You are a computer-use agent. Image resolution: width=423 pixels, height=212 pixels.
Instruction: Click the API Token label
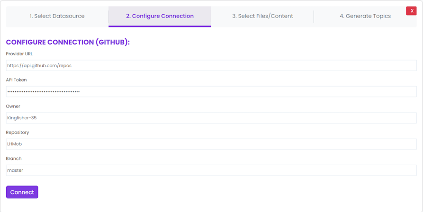coord(16,80)
